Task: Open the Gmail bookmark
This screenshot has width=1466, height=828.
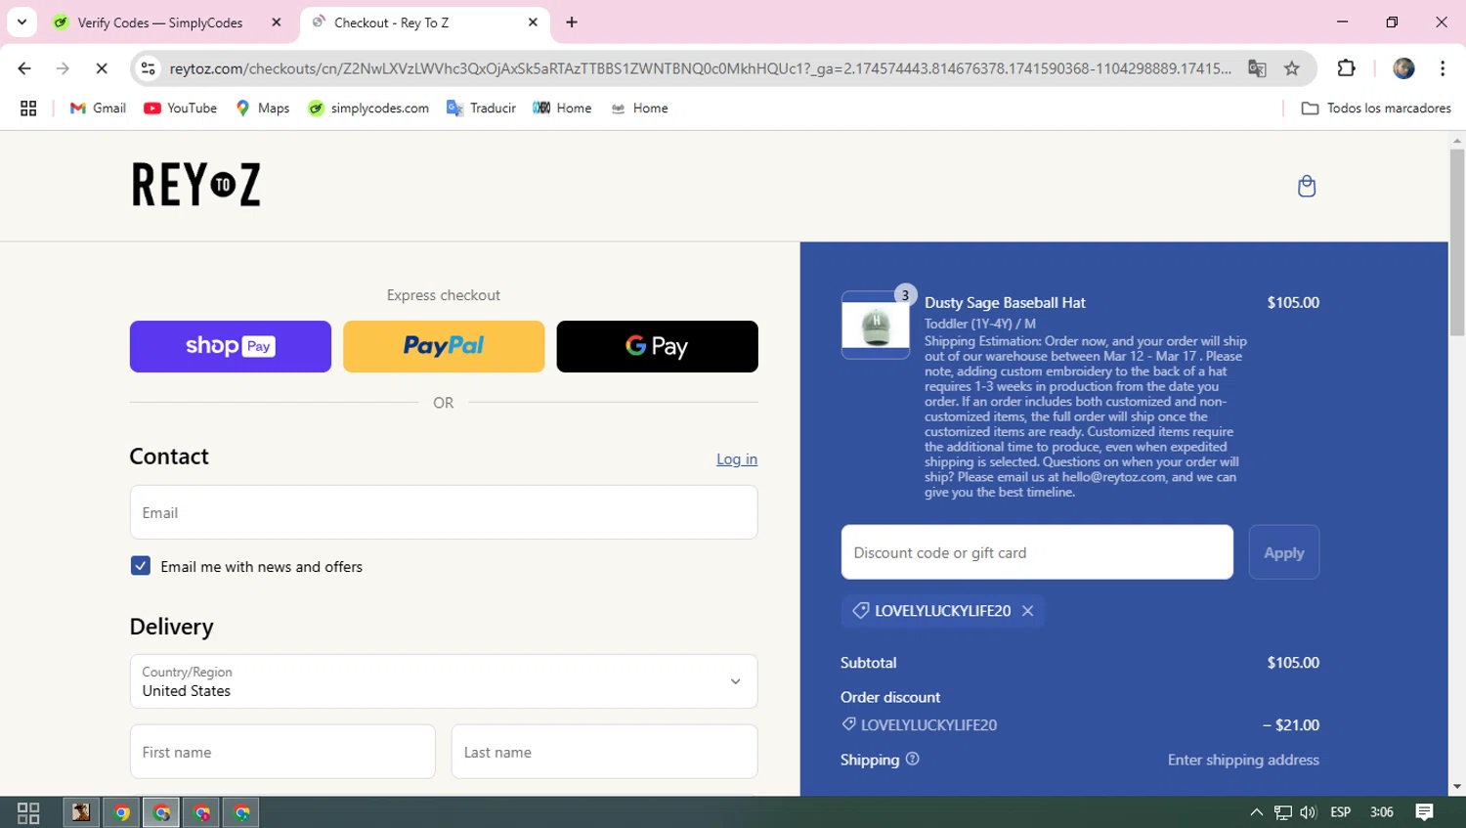Action: (98, 109)
